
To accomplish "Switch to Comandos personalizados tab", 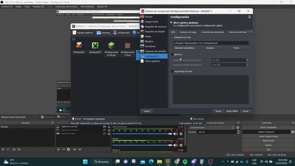I will [x=212, y=32].
